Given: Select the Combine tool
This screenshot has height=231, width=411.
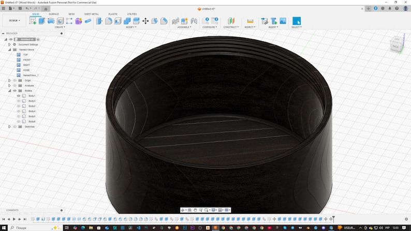Looking at the screenshot, I should [x=127, y=21].
